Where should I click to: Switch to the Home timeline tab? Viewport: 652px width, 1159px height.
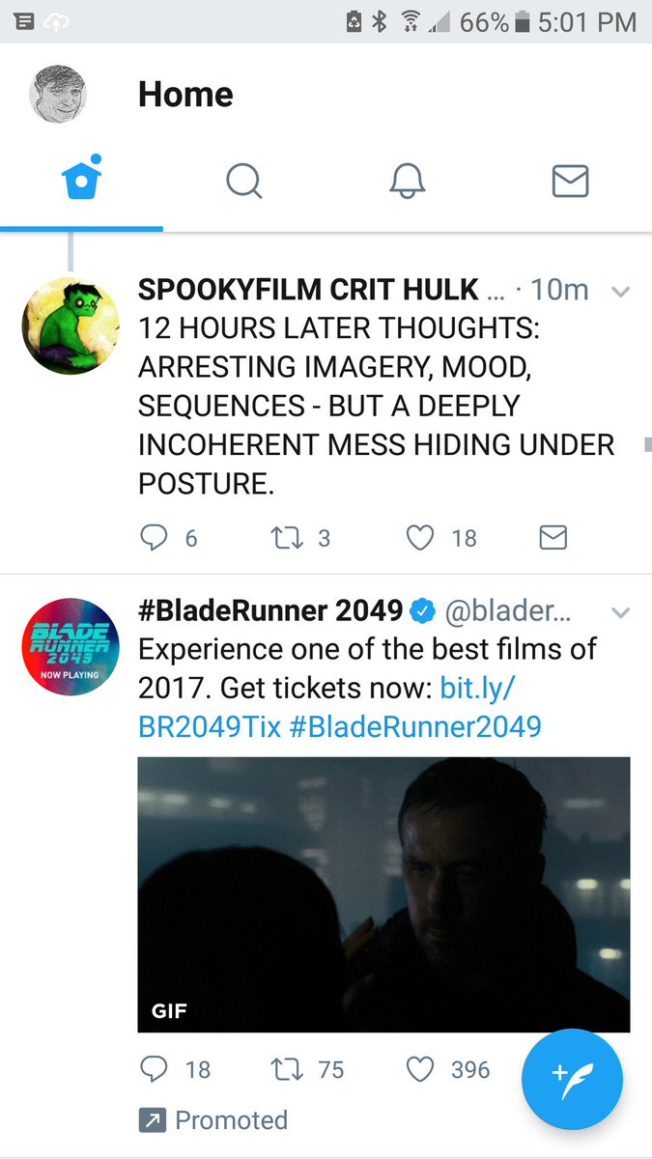click(81, 180)
